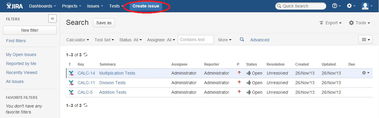Open the Tools dropdown
The image size is (379, 118).
click(359, 23)
